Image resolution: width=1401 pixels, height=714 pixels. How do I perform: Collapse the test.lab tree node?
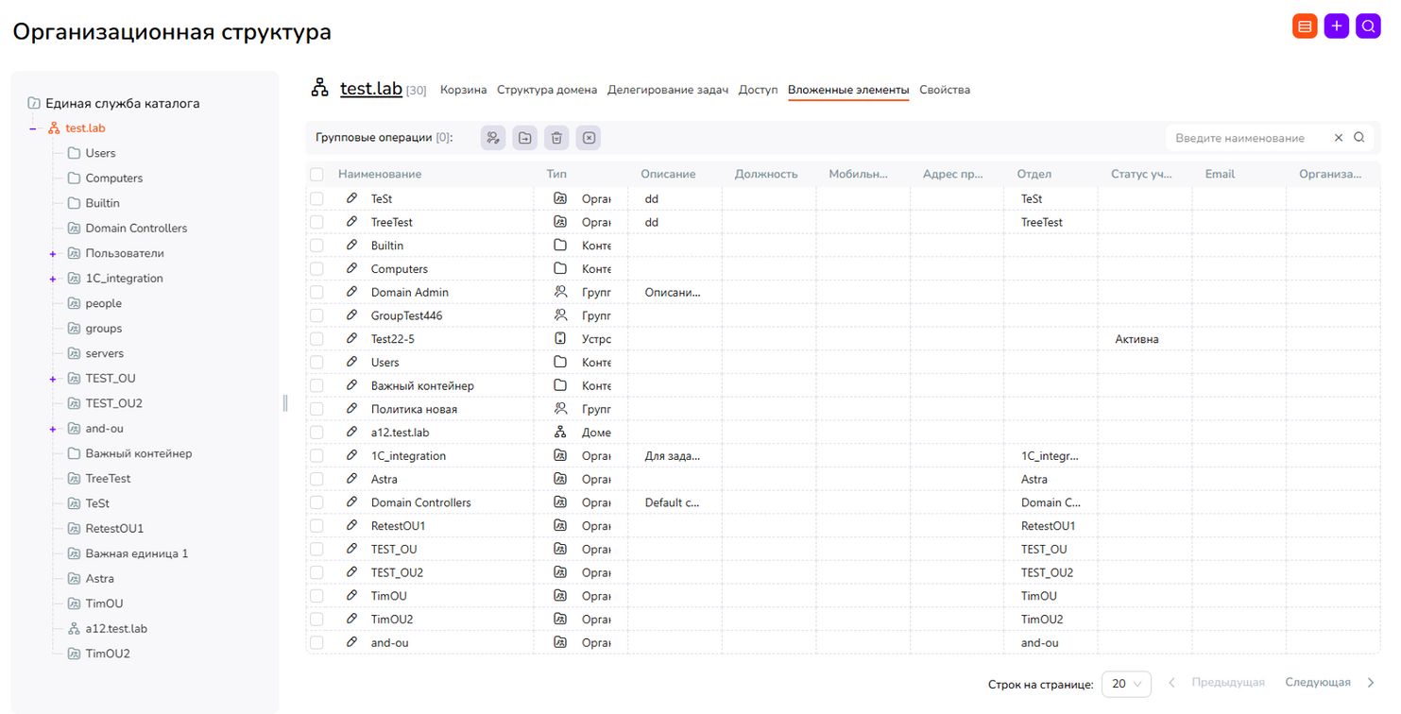(33, 128)
